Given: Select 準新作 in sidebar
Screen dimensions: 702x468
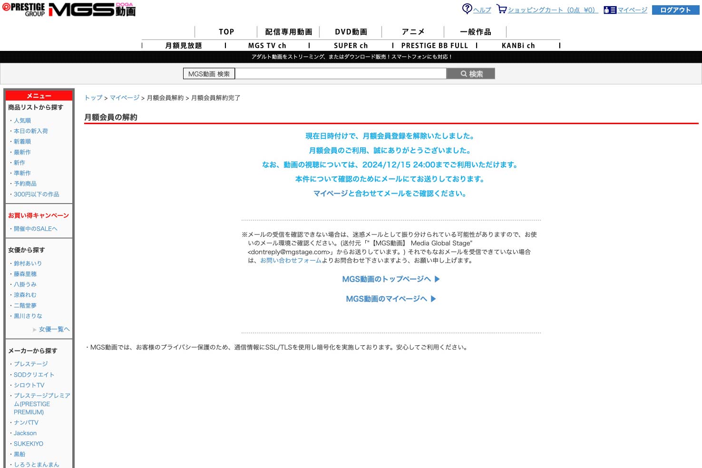Looking at the screenshot, I should pyautogui.click(x=22, y=173).
